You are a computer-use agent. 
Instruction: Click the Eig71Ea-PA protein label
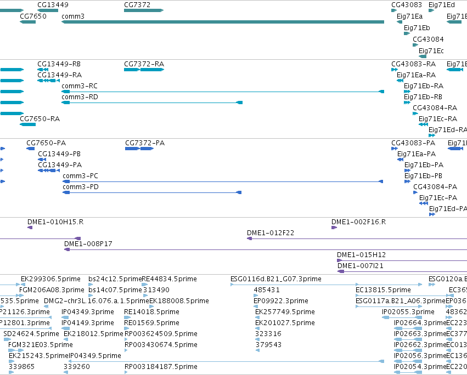[417, 154]
